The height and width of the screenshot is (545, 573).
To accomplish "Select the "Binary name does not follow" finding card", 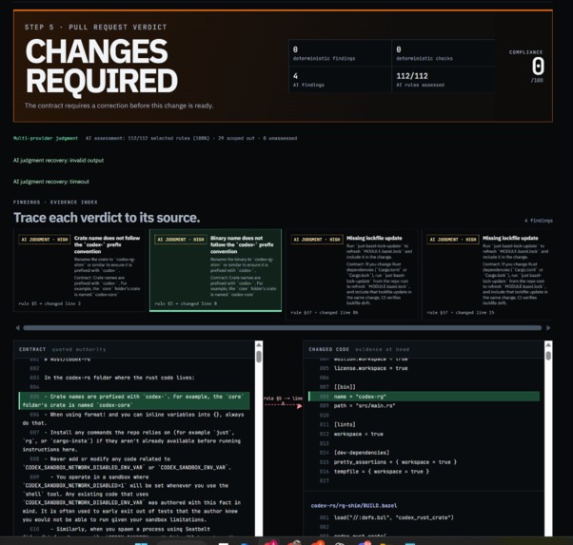I will [216, 270].
